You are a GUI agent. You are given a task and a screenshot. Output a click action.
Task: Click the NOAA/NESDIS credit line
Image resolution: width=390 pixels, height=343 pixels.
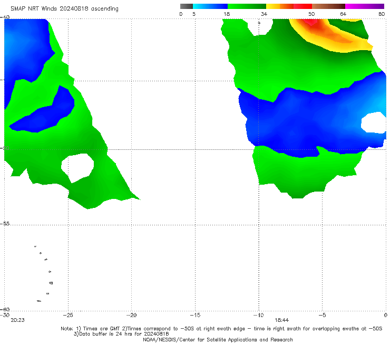coord(218,340)
